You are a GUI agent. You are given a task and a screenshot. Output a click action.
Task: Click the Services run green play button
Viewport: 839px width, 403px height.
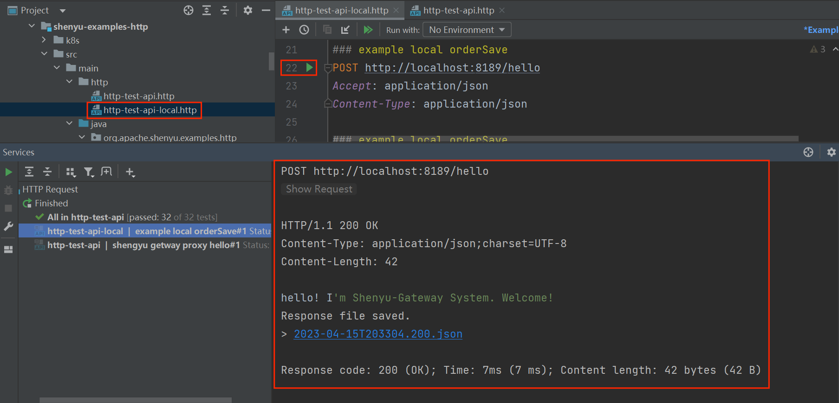8,172
